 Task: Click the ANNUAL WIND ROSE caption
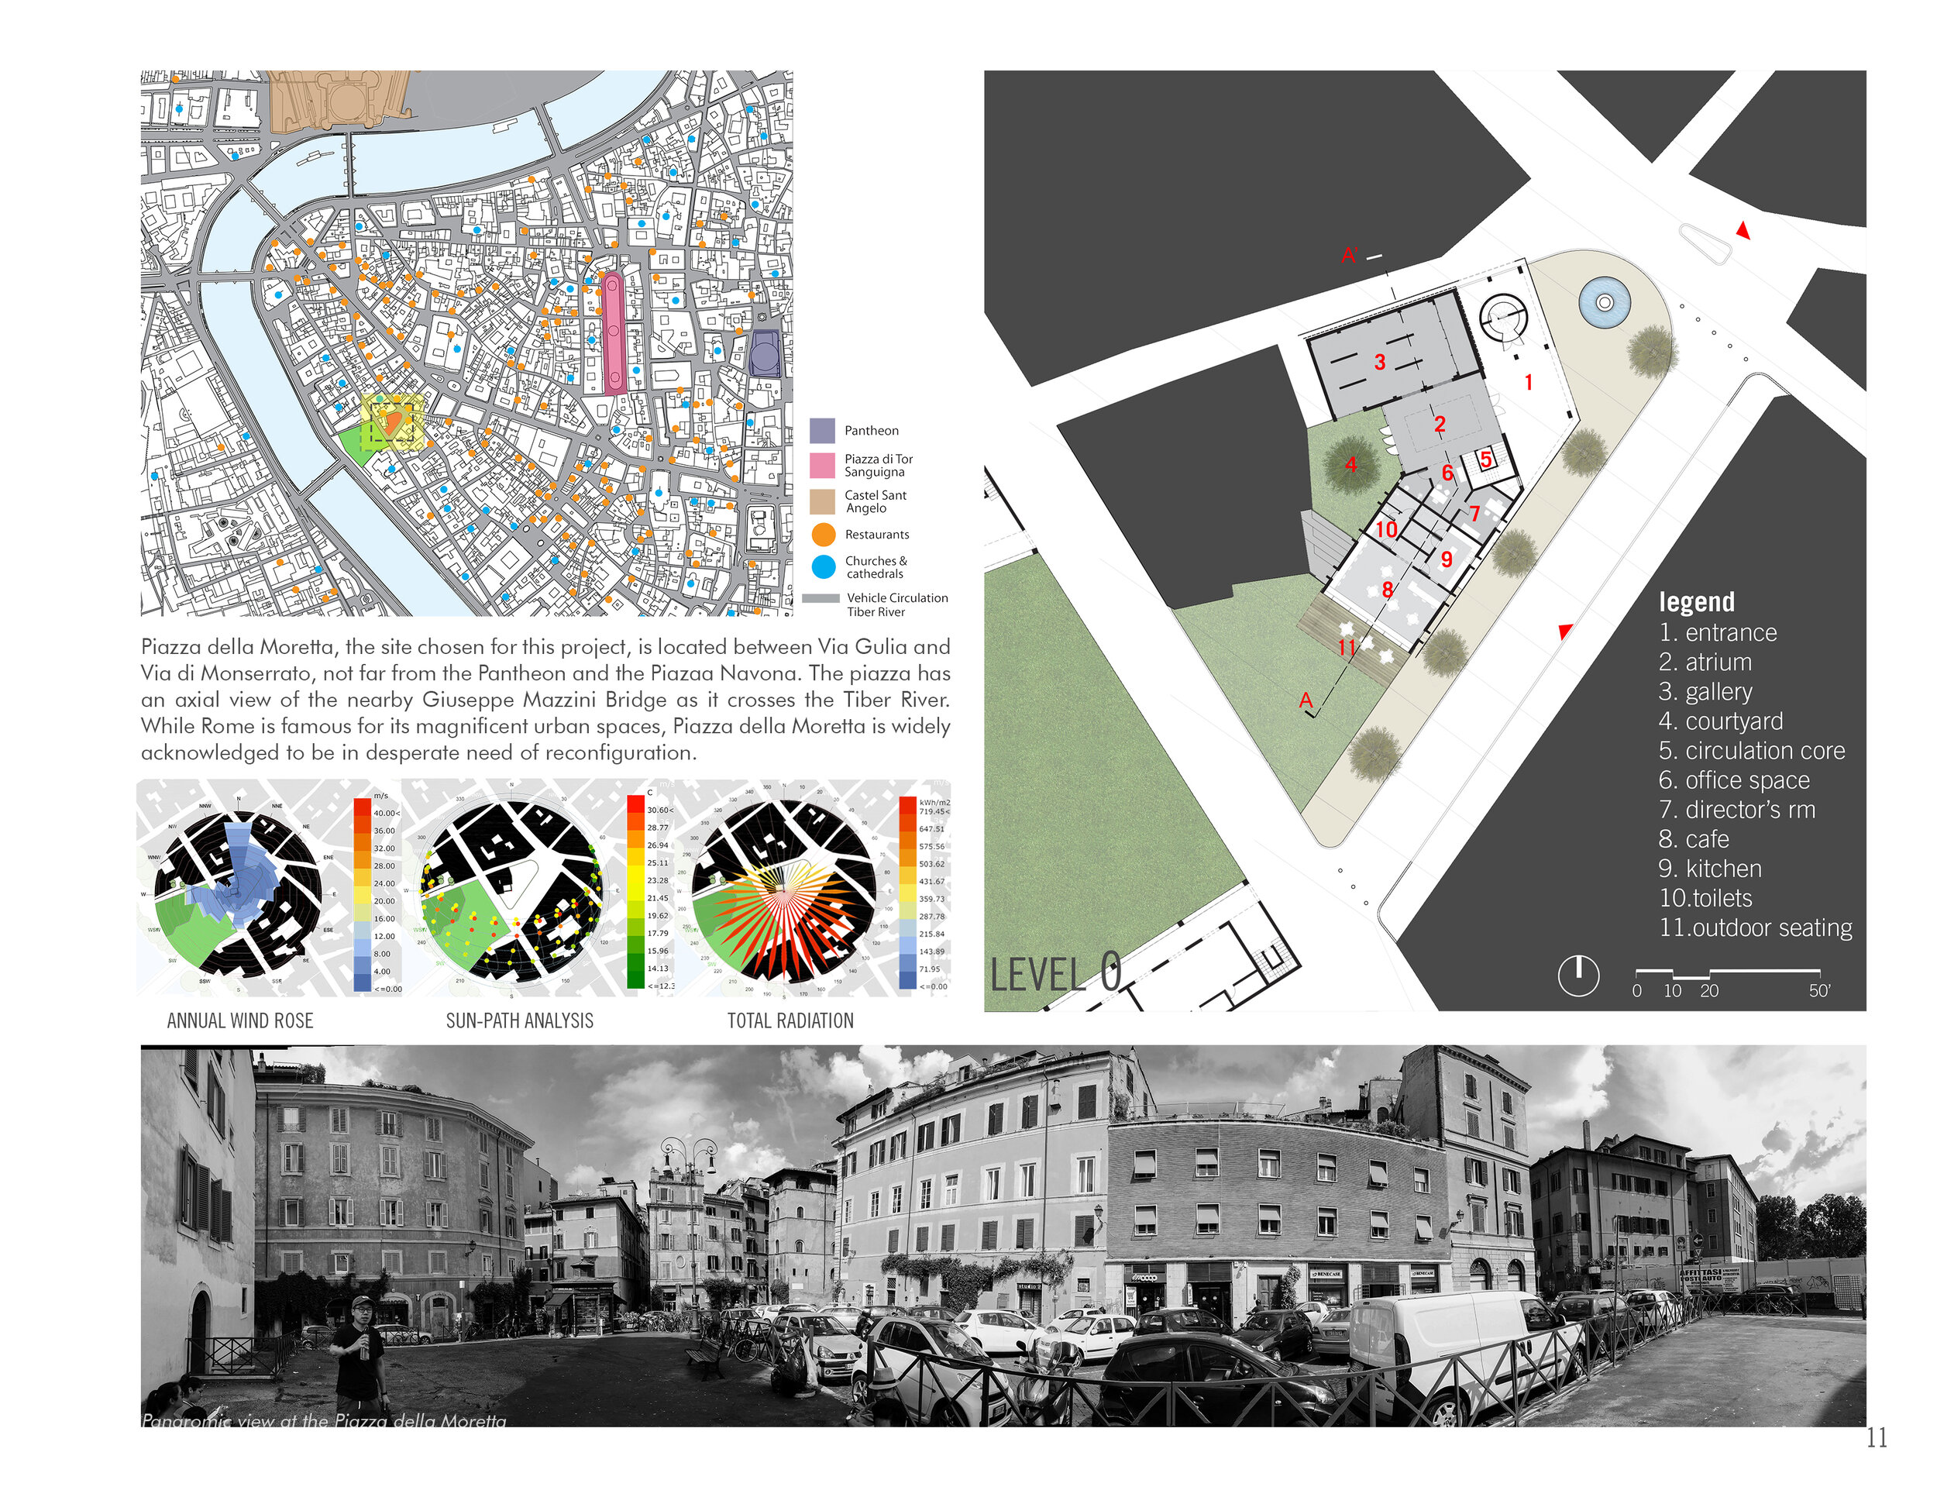[x=240, y=1020]
